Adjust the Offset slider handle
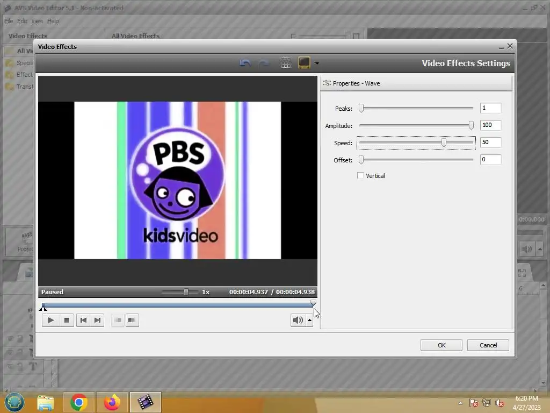 (x=361, y=160)
